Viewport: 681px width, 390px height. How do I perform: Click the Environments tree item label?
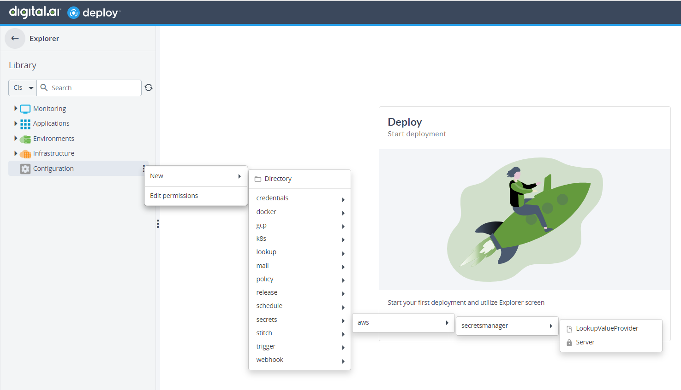(54, 139)
